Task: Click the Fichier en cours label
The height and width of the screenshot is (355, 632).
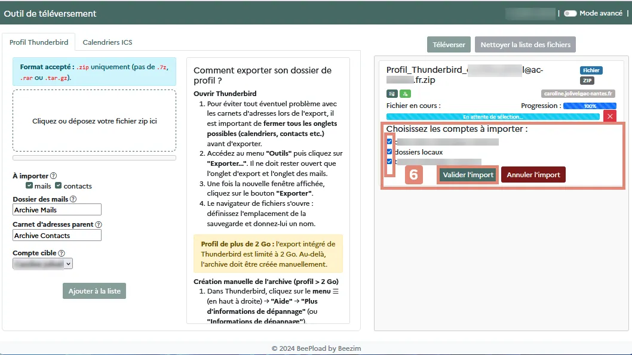Action: [x=413, y=106]
